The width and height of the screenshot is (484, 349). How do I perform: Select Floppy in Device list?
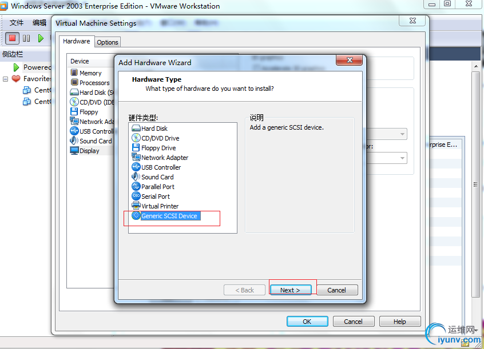tap(84, 112)
